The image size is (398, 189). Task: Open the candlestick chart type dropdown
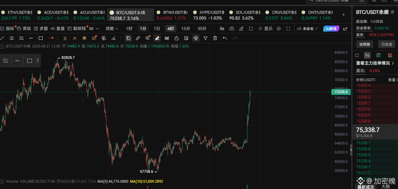[x=94, y=29]
